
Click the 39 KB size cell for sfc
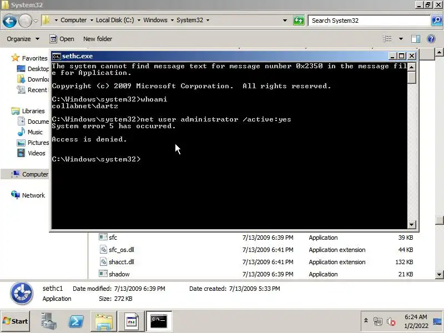(406, 238)
